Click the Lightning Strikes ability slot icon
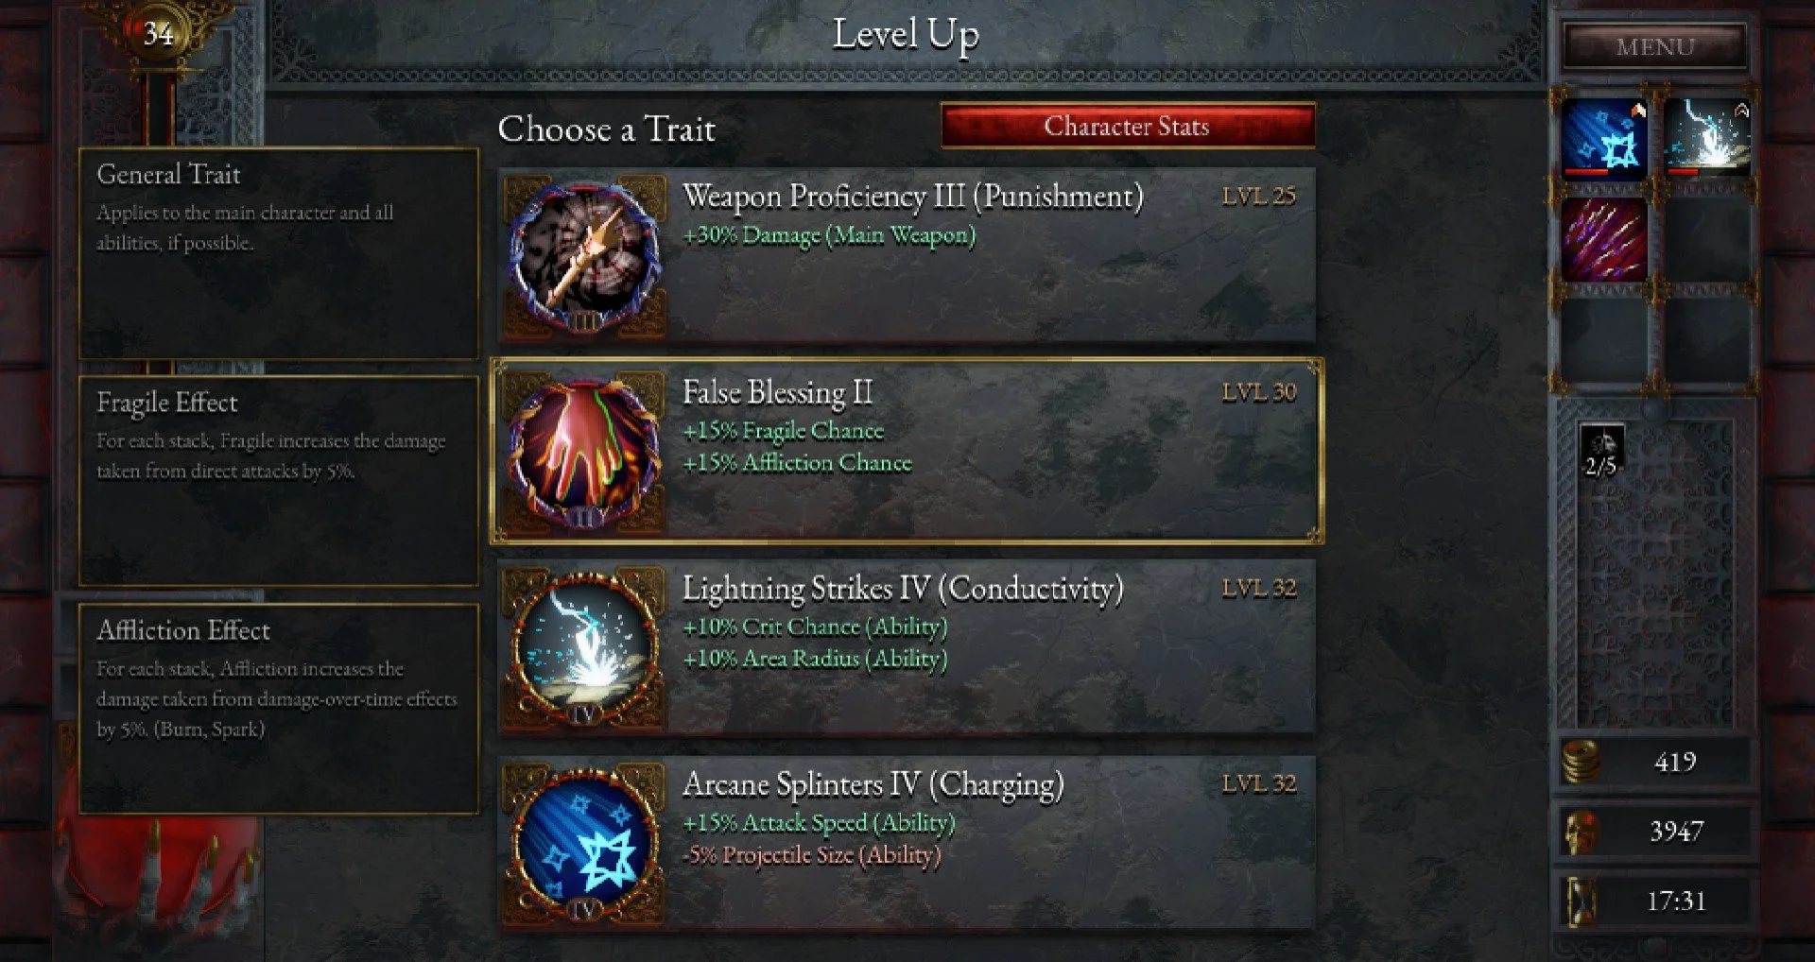This screenshot has height=962, width=1815. 1707,139
